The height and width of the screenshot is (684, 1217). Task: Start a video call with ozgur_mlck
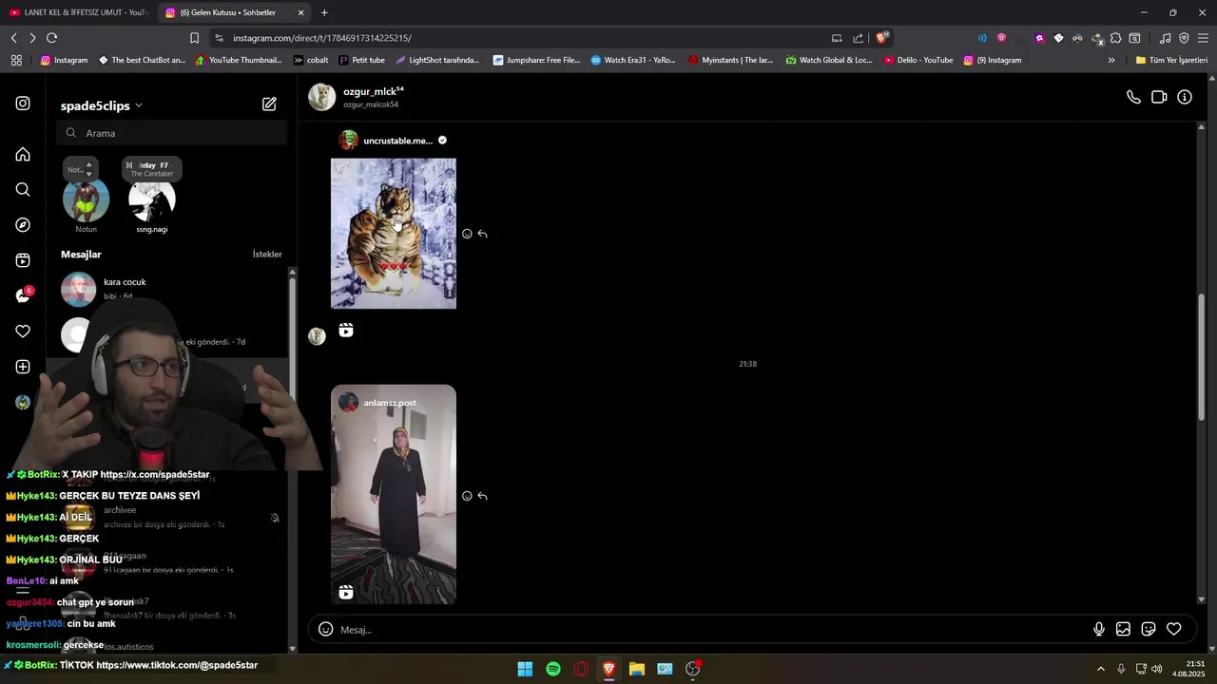pyautogui.click(x=1159, y=97)
